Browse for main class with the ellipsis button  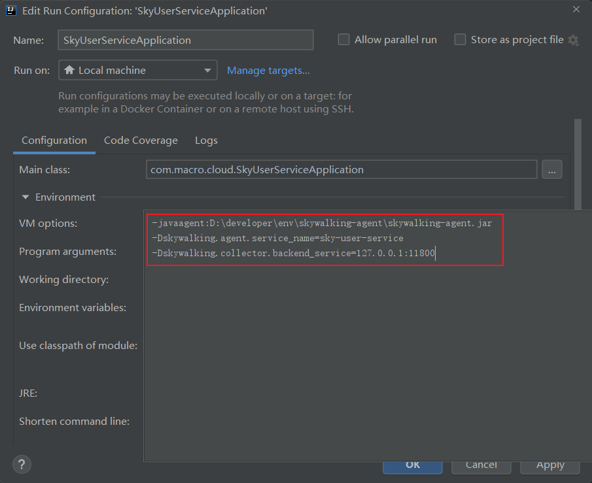[x=551, y=170]
